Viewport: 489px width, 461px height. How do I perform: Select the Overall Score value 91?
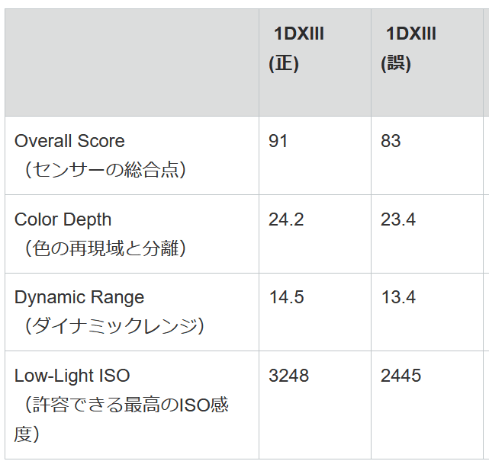point(278,141)
